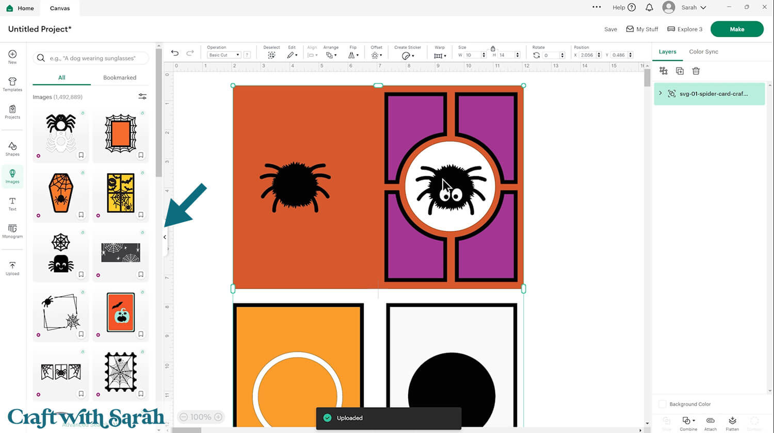The height and width of the screenshot is (433, 774).
Task: Open the Text tool from the left panel
Action: coord(12,204)
